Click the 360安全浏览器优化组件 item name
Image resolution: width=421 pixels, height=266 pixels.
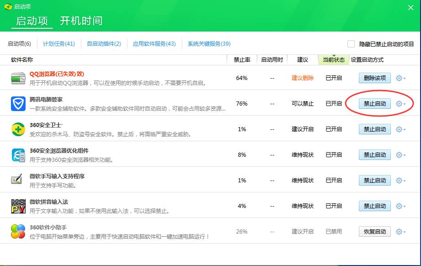(59, 151)
